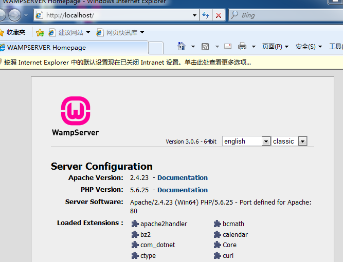
Task: Open PHP Version Documentation link
Action: [x=183, y=190]
